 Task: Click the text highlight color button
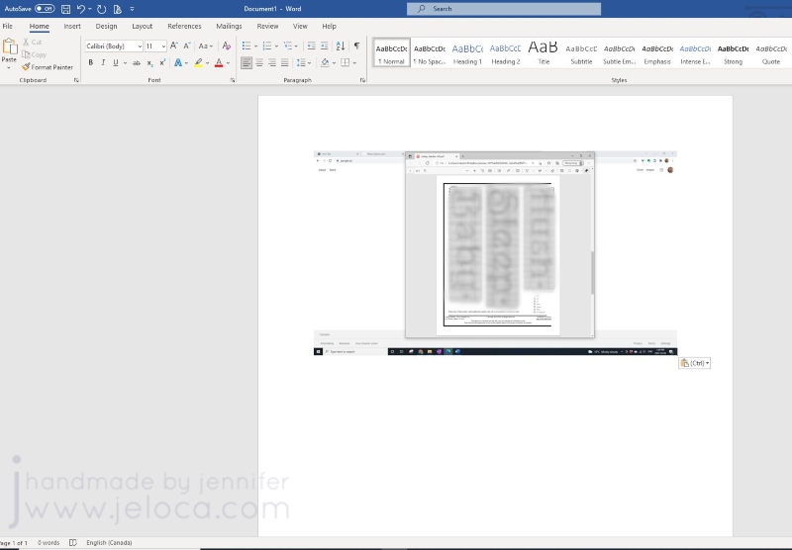198,62
